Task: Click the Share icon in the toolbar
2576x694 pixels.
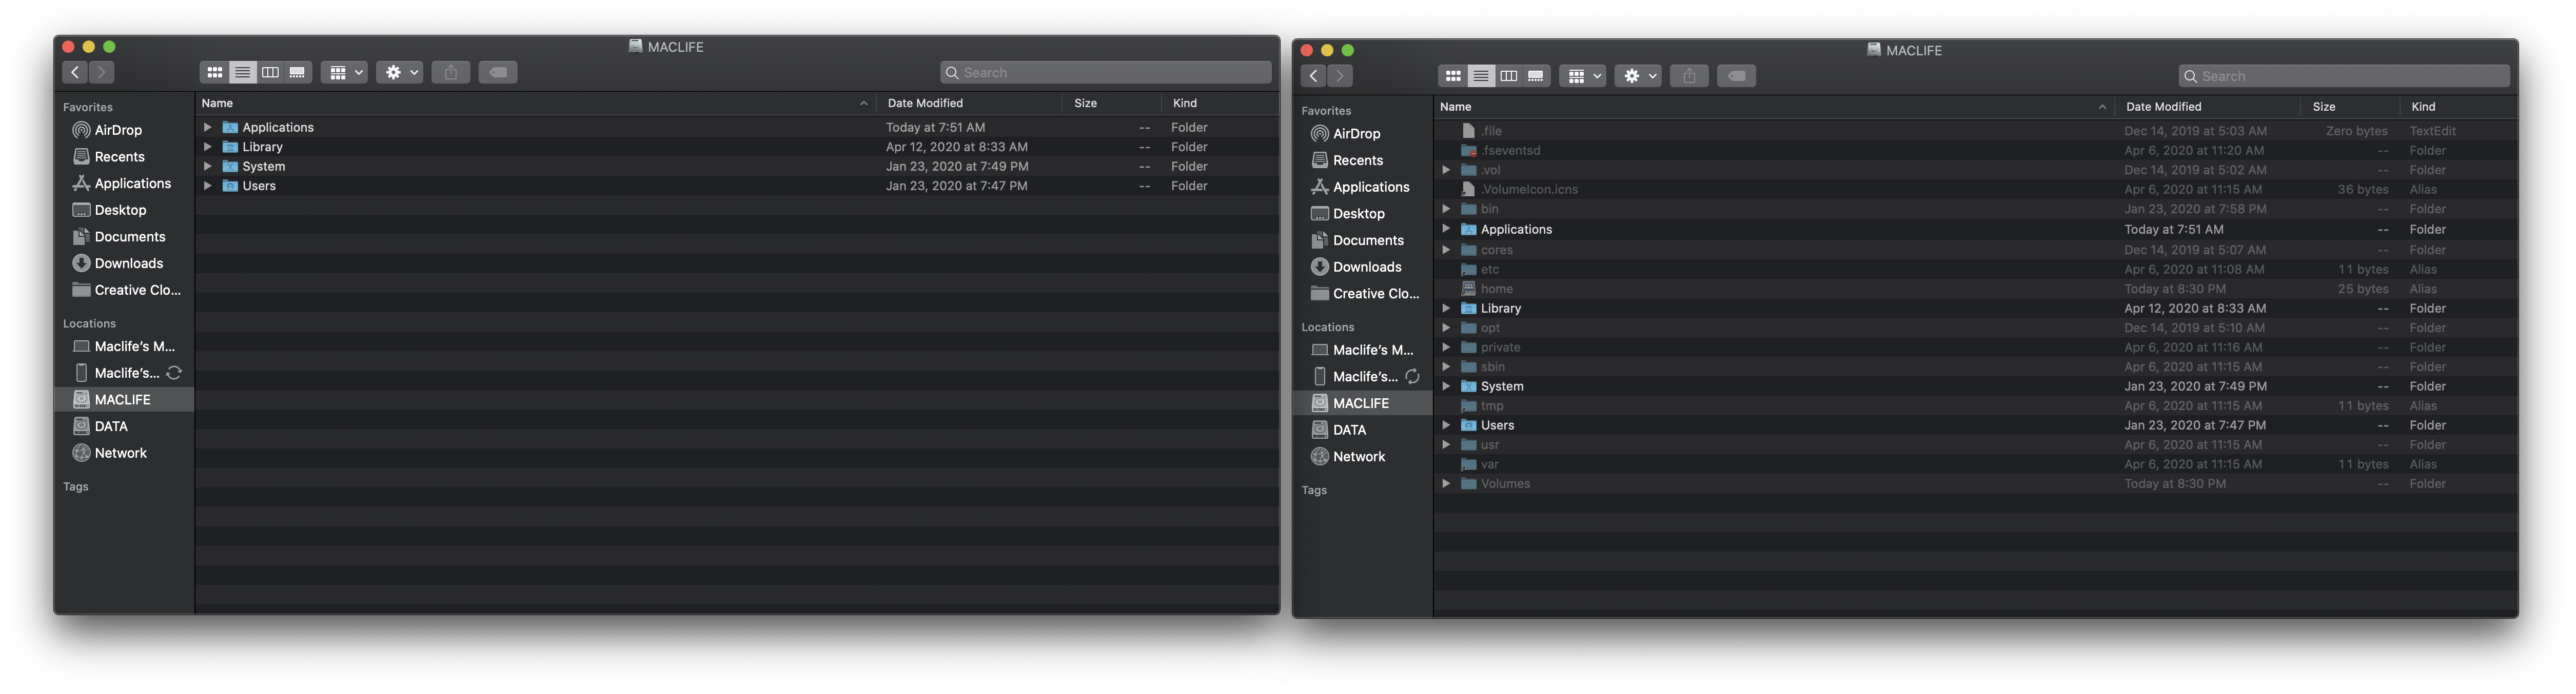Action: [x=450, y=71]
